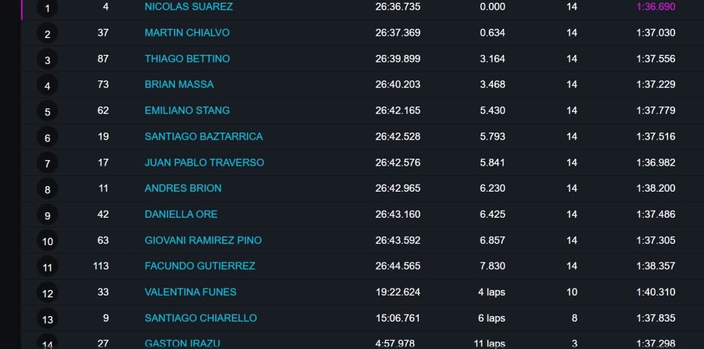The width and height of the screenshot is (704, 349).
Task: Open FACUNDO GUTIERREZ driver link
Action: (x=200, y=266)
